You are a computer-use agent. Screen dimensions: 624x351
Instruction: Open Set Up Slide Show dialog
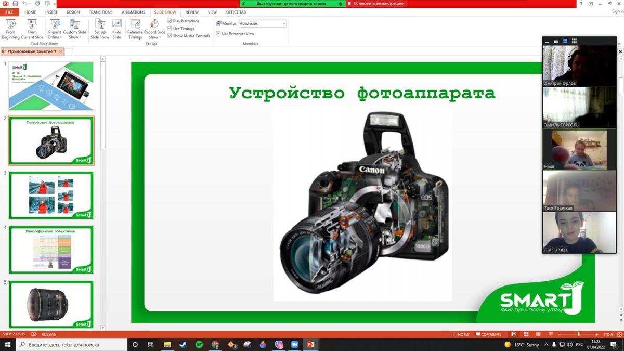[100, 29]
